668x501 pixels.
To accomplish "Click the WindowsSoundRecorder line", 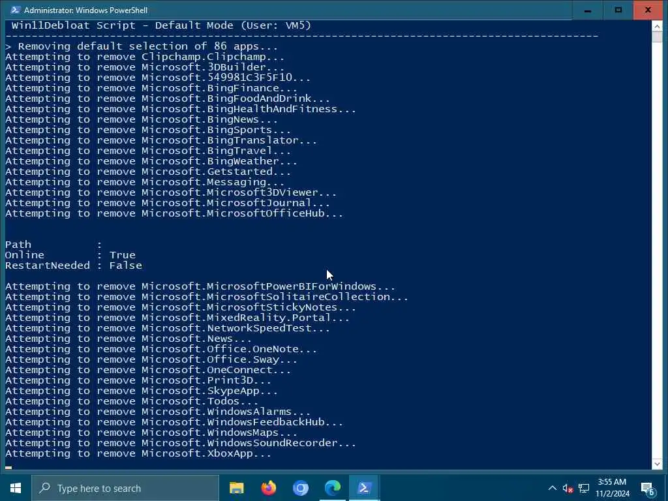I will pyautogui.click(x=181, y=443).
